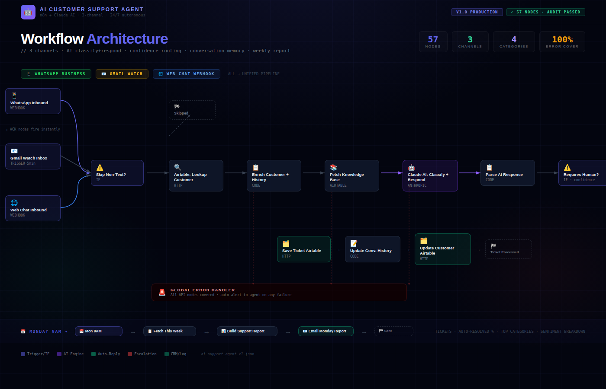
Task: Click clipboard icon on Enrich Customer + History
Action: 255,167
